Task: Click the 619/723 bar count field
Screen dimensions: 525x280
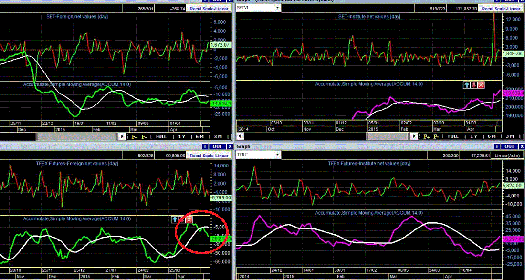Action: (431, 9)
